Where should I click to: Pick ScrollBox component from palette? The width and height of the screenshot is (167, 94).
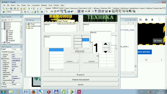[79, 11]
